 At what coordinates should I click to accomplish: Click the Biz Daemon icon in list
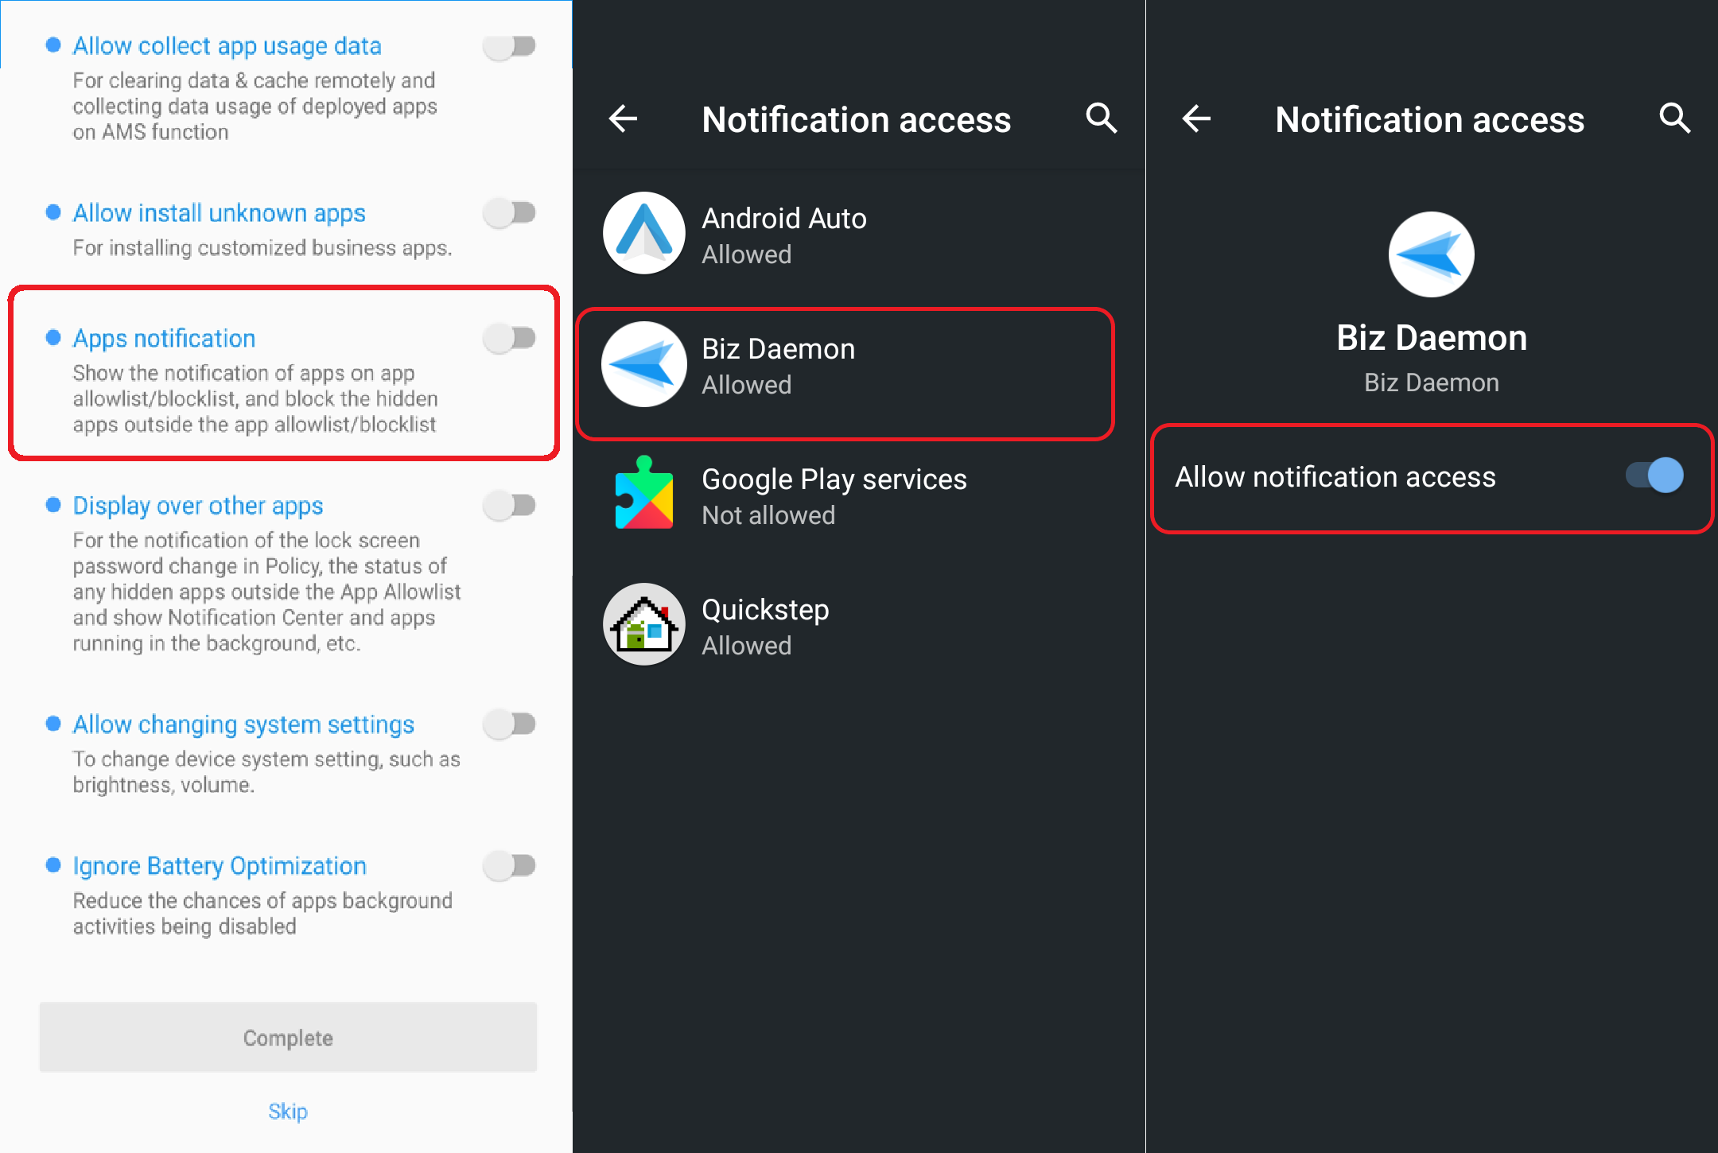pyautogui.click(x=643, y=365)
